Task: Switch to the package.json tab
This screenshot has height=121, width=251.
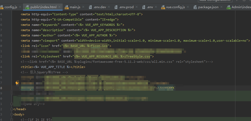Action: click(208, 7)
